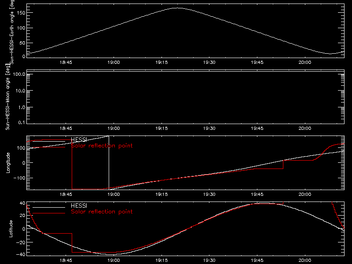The width and height of the screenshot is (352, 264).
Task: Select the 50 tick label on Earth angle plot
Action: coord(22,43)
